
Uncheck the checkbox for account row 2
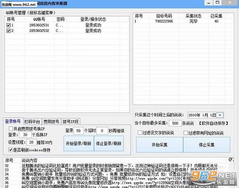pos(9,31)
